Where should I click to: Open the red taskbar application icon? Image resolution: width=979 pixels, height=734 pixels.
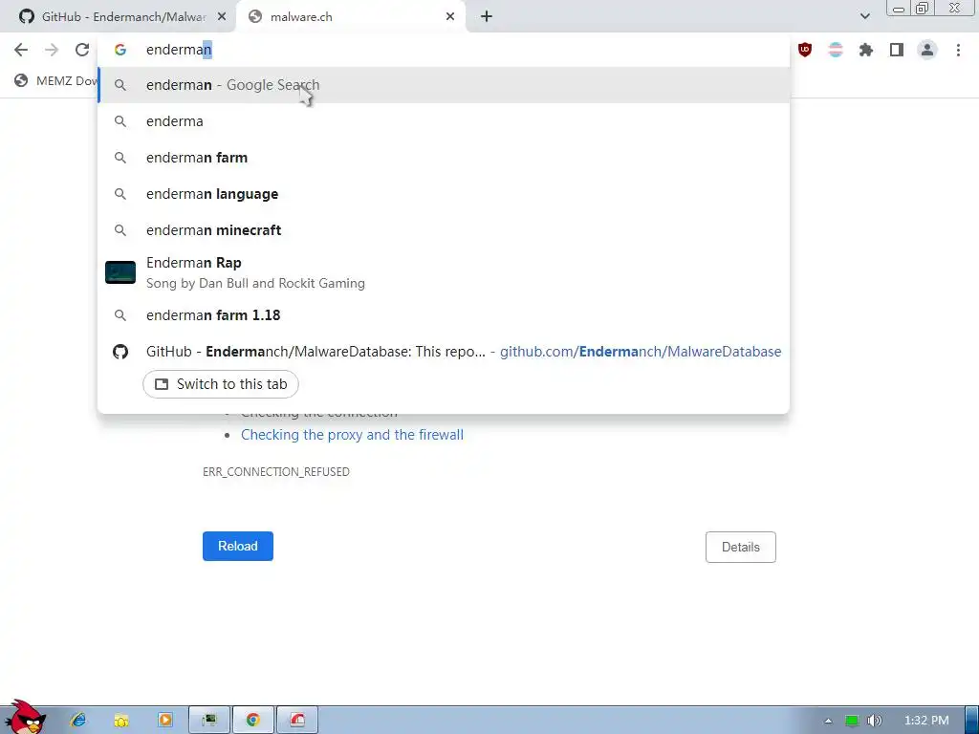point(297,721)
